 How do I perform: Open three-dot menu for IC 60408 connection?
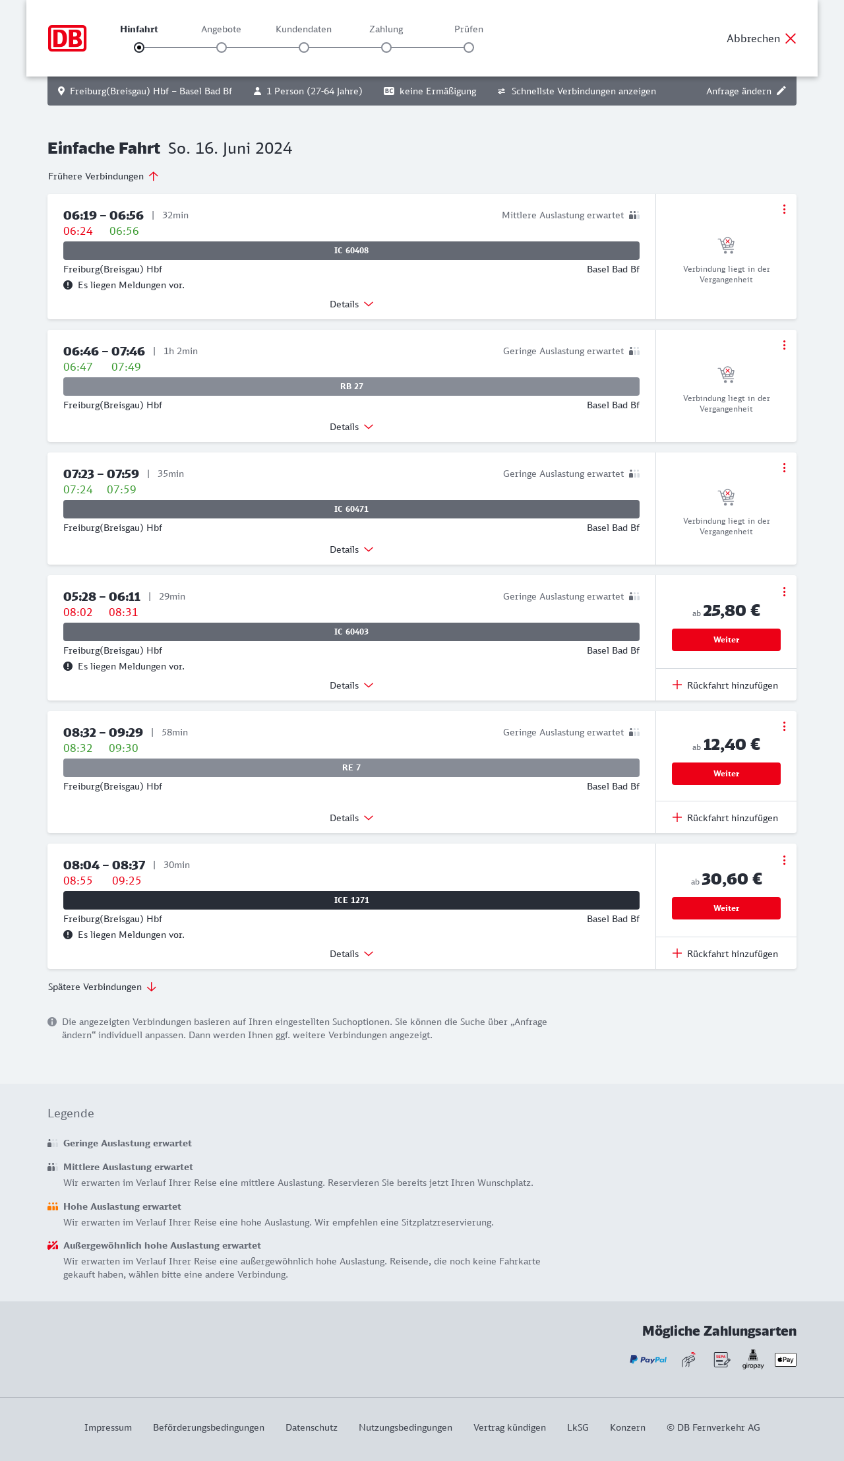[784, 209]
